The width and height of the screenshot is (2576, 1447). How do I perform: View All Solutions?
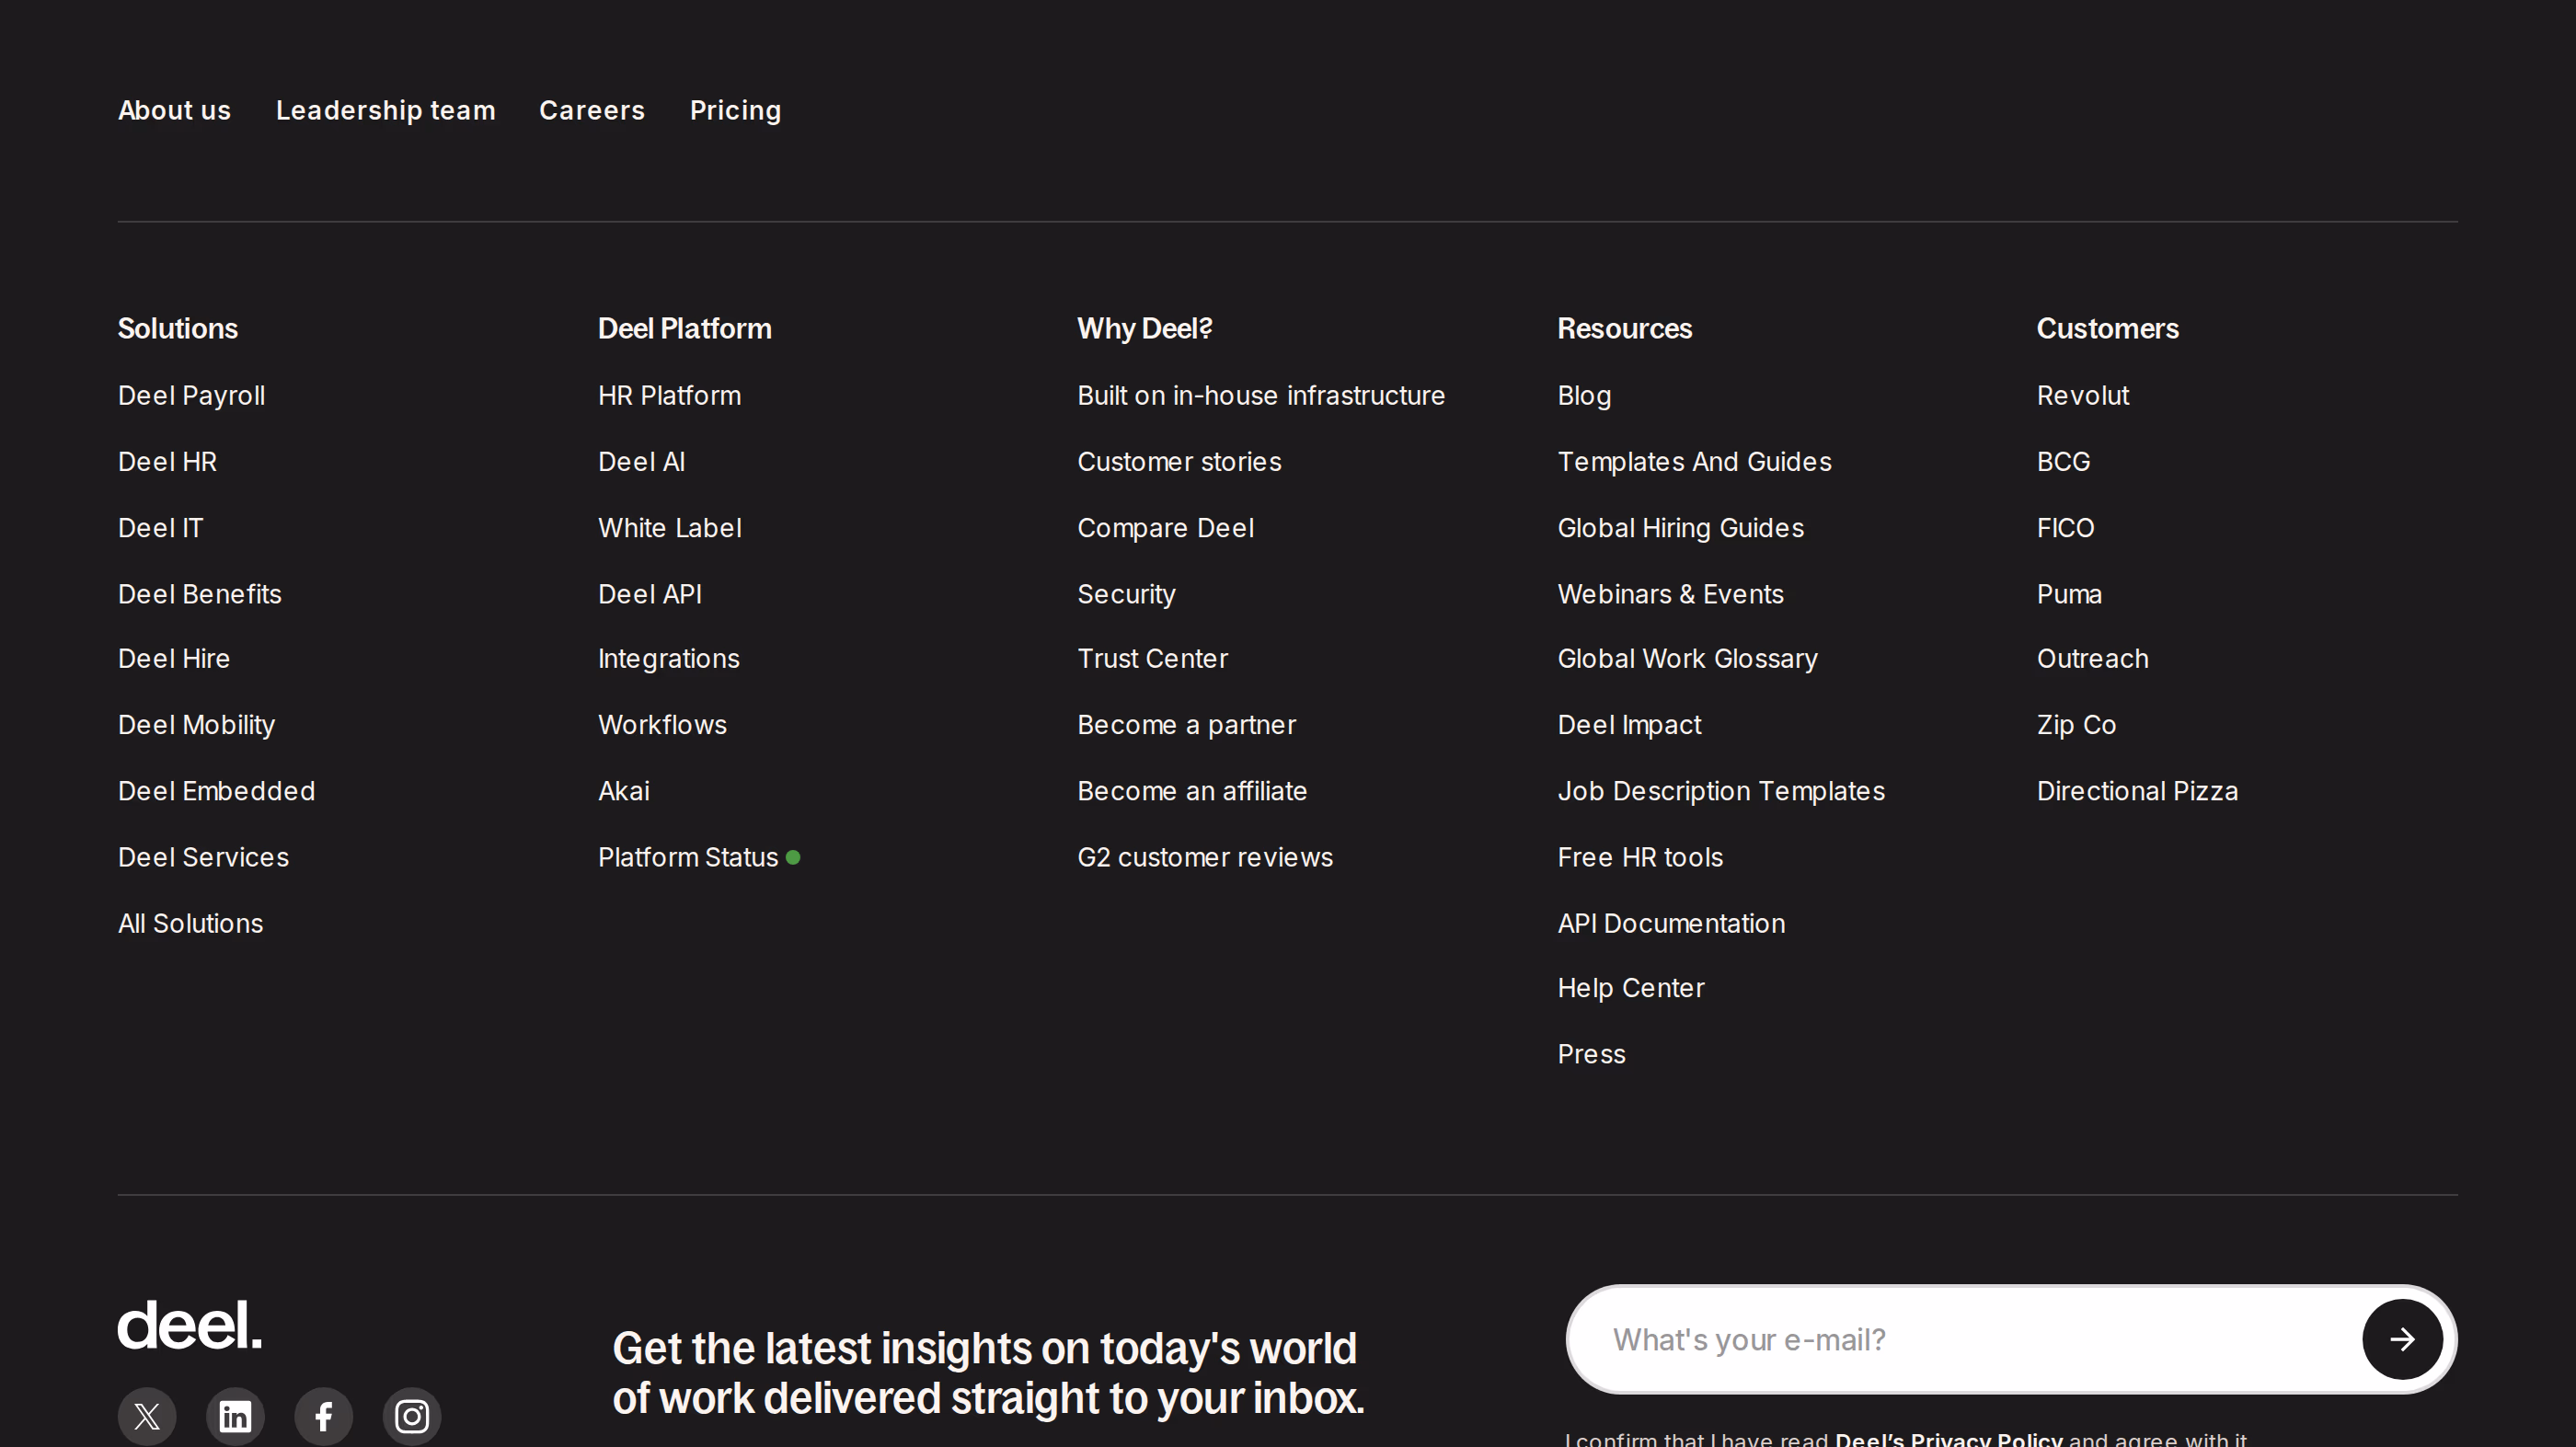pyautogui.click(x=190, y=923)
